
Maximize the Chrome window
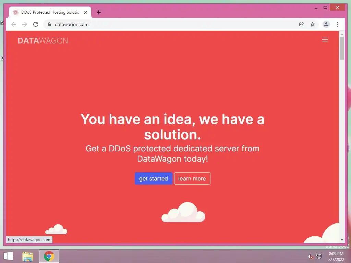(325, 8)
